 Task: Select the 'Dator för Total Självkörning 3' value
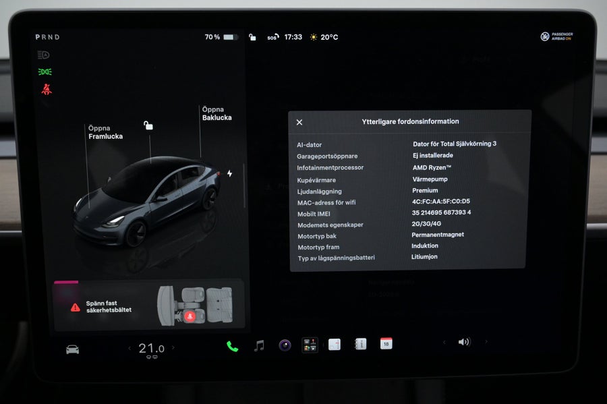(455, 144)
